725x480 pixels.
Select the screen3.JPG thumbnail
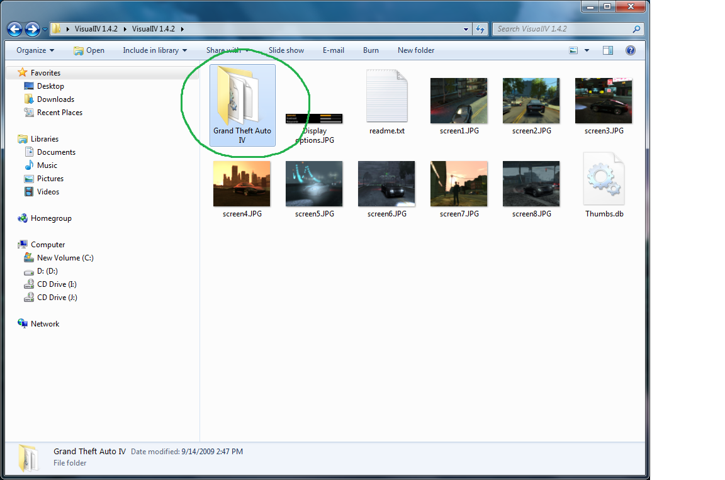pyautogui.click(x=604, y=101)
